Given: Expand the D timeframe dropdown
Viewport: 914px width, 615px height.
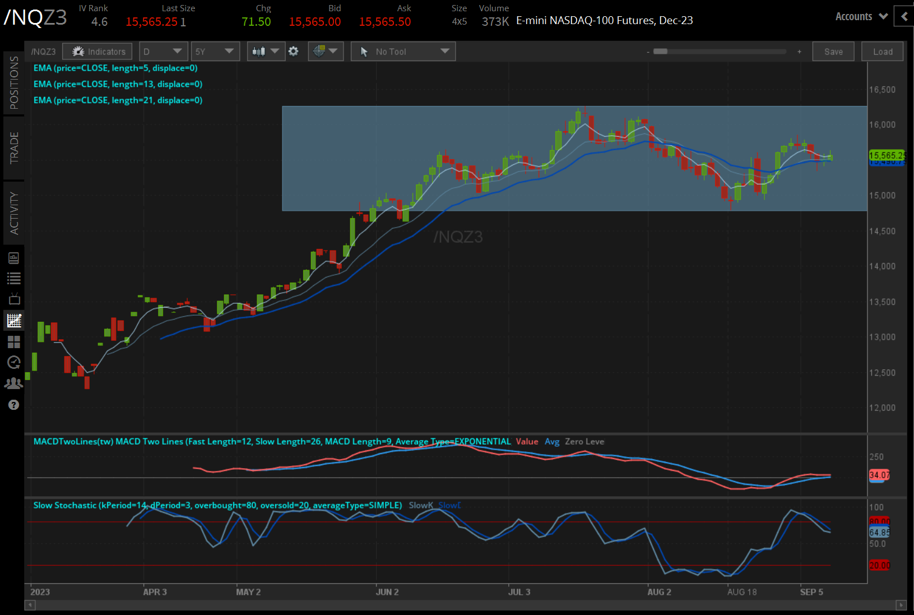Looking at the screenshot, I should (163, 52).
